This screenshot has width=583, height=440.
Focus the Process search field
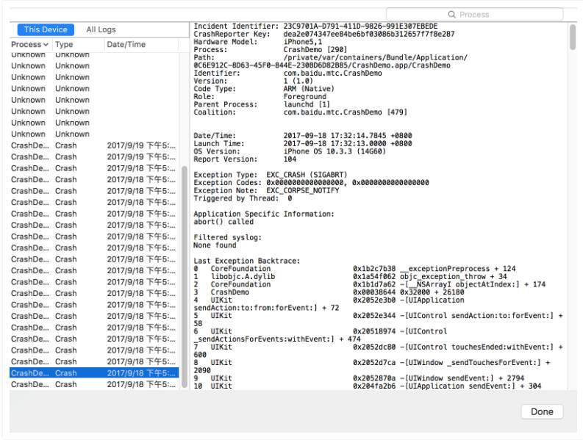(474, 14)
